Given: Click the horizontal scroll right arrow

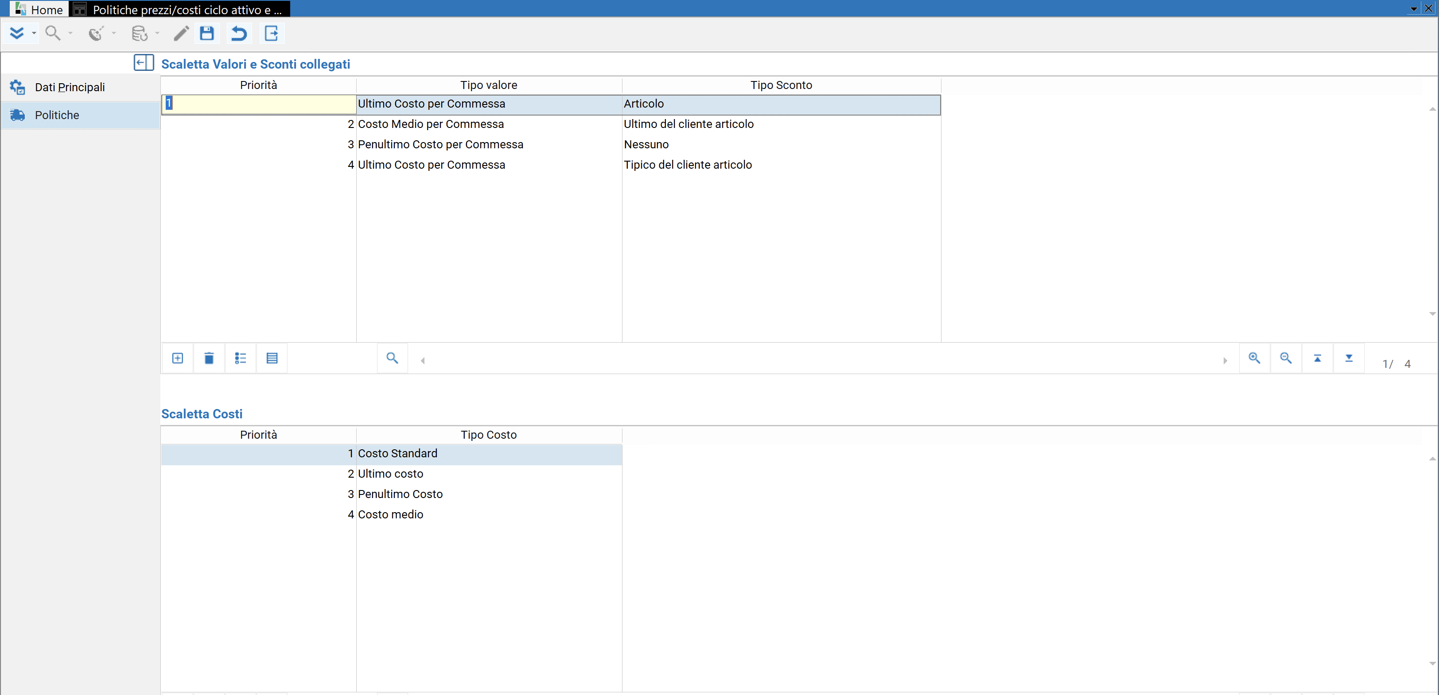Looking at the screenshot, I should tap(1225, 361).
